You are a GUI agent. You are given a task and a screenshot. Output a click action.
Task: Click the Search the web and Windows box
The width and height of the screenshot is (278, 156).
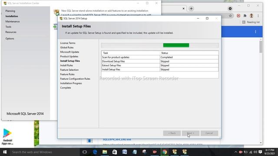tap(44, 152)
